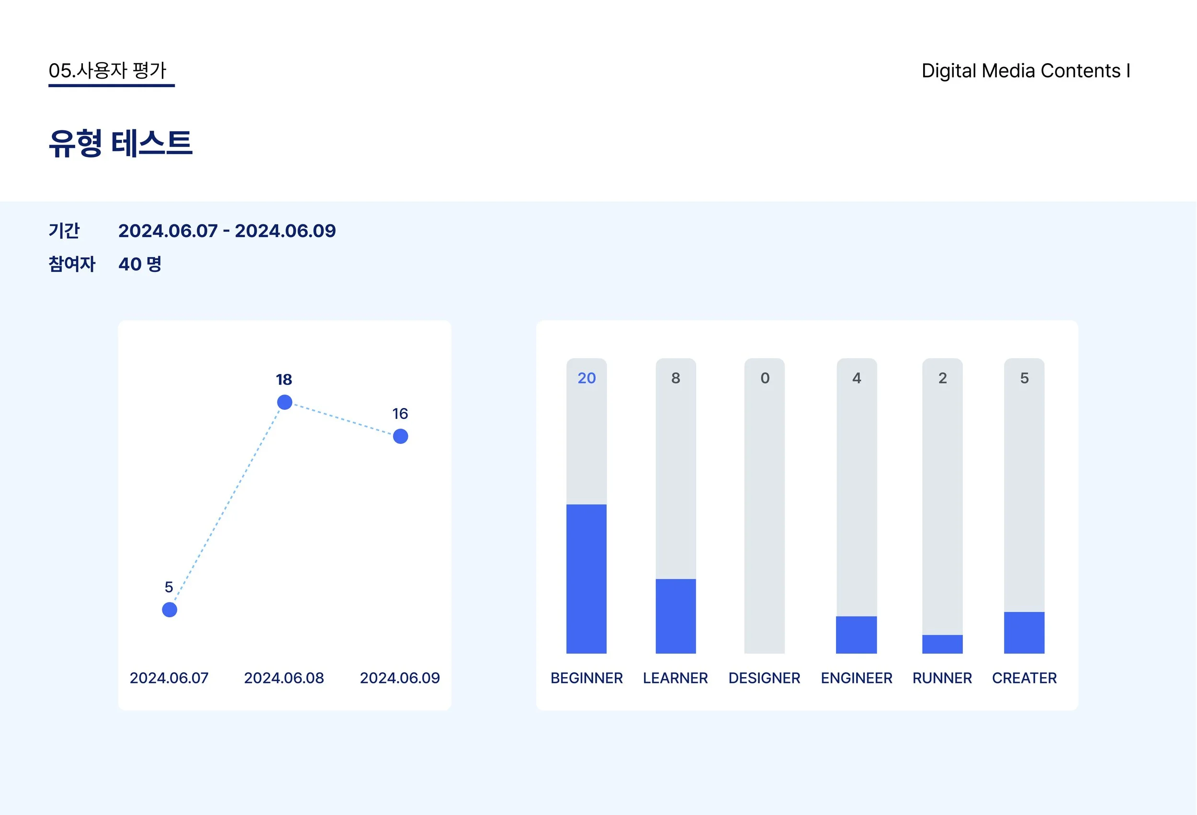
Task: Select the data point labeled 5
Action: coord(169,610)
